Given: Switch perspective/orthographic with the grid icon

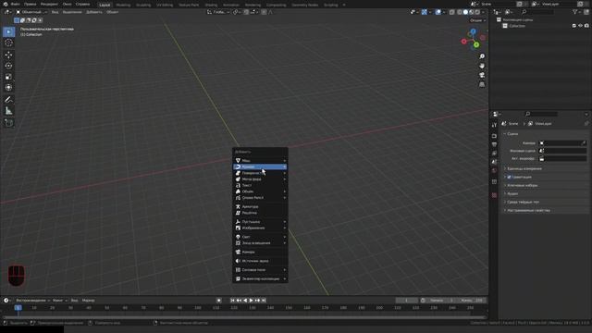Looking at the screenshot, I should (x=482, y=84).
